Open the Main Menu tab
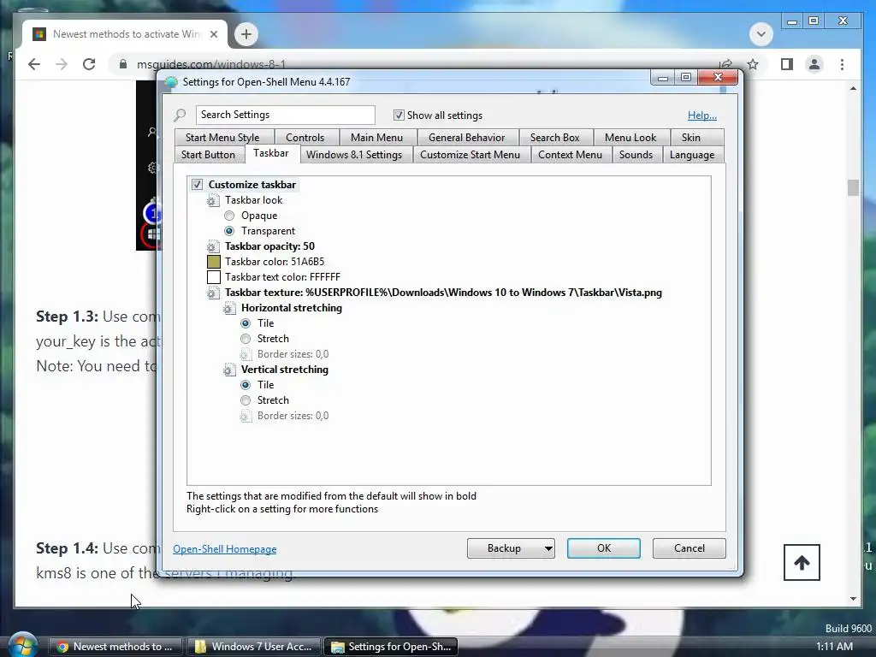The image size is (876, 657). pyautogui.click(x=376, y=138)
